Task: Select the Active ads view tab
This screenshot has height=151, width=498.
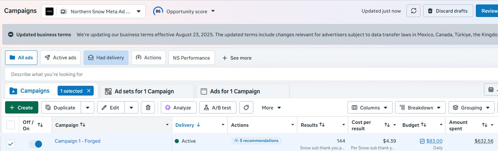Action: point(60,58)
